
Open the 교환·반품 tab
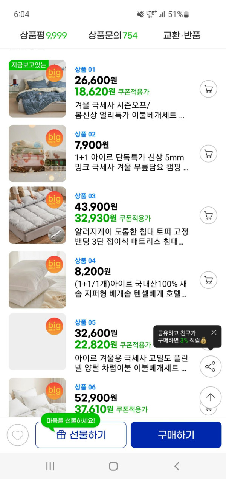click(x=182, y=36)
